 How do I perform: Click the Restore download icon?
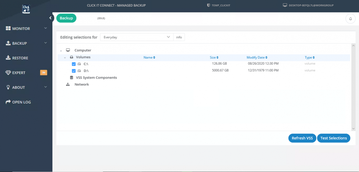(x=8, y=58)
